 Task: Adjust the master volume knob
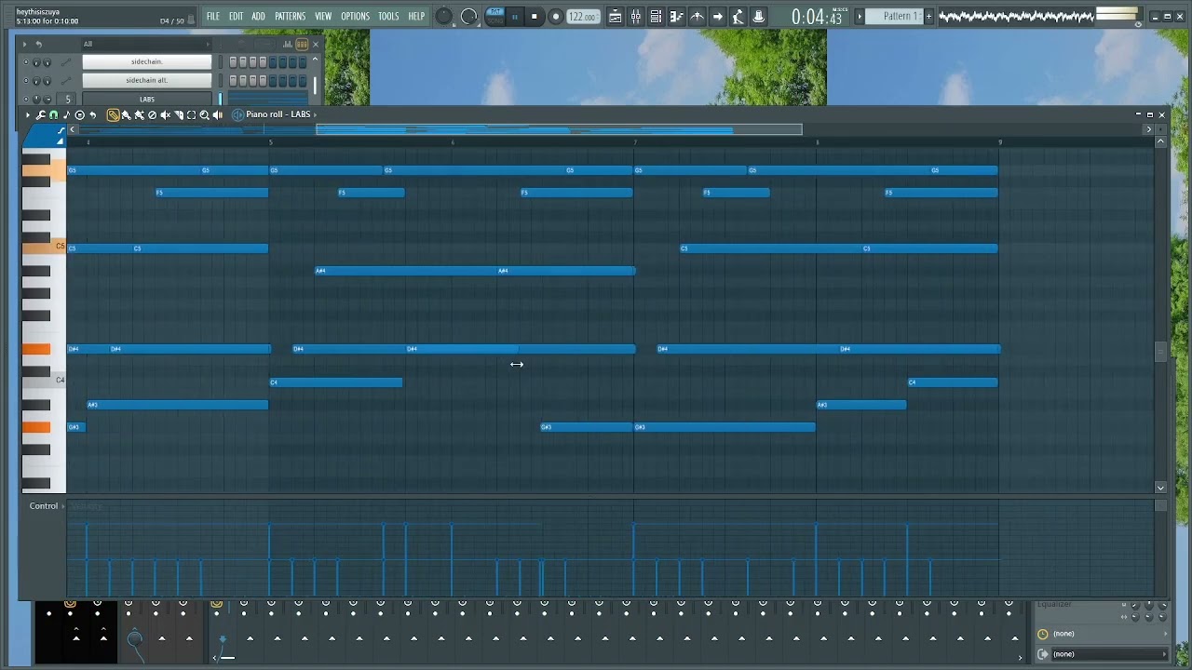pyautogui.click(x=444, y=17)
